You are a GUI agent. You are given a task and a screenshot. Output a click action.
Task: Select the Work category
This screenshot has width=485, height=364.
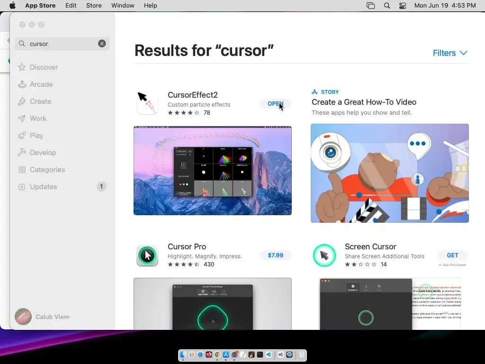click(38, 118)
